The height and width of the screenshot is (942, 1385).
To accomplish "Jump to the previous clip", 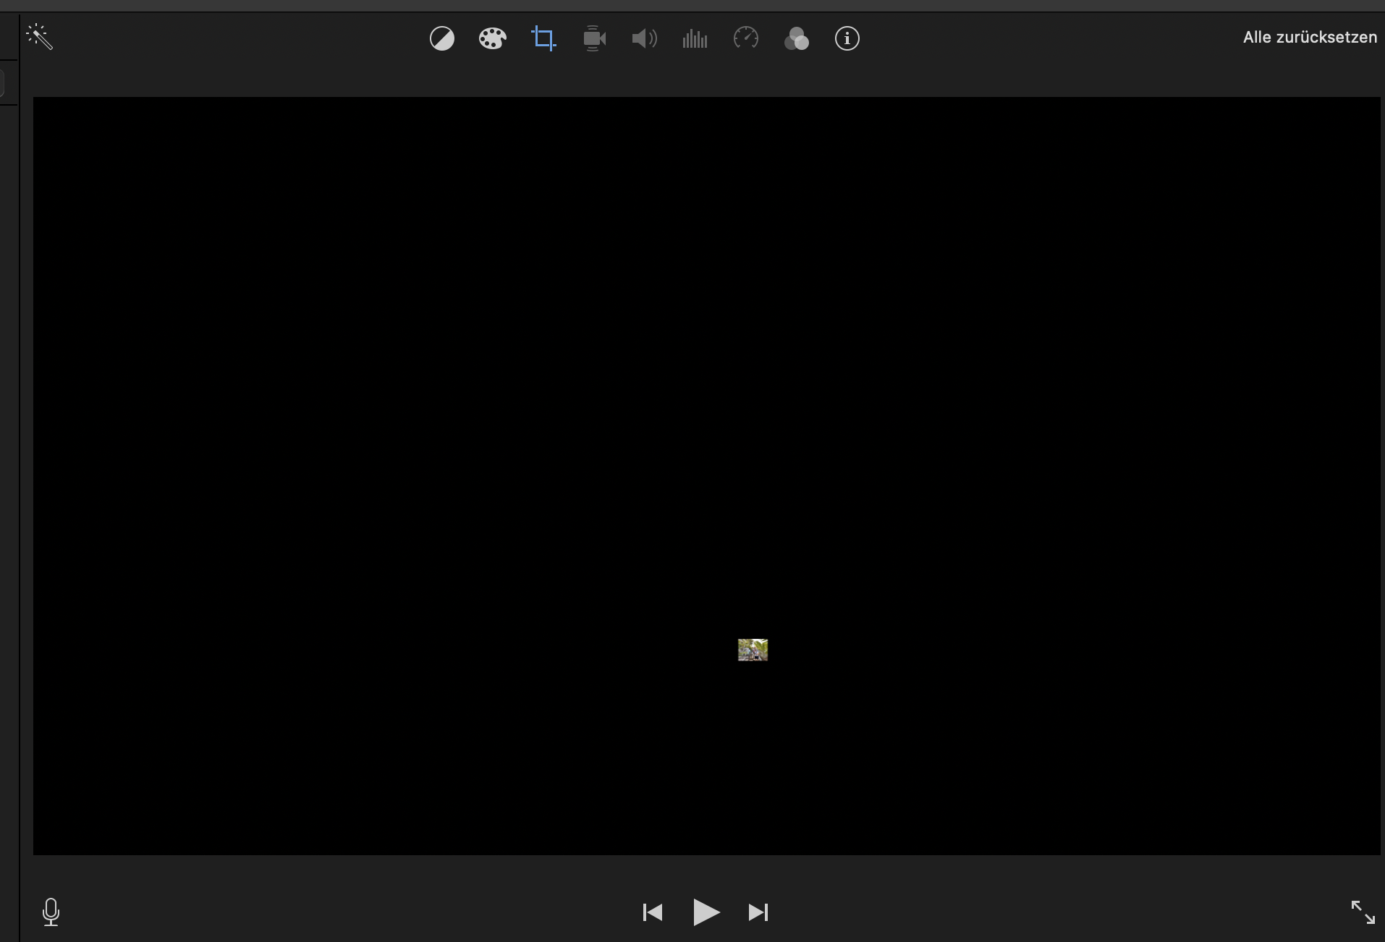I will click(x=653, y=912).
